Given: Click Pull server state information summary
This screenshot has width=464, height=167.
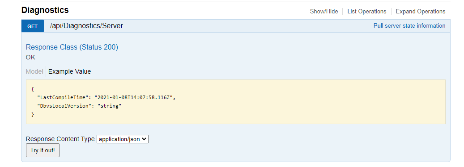Looking at the screenshot, I should (x=409, y=25).
